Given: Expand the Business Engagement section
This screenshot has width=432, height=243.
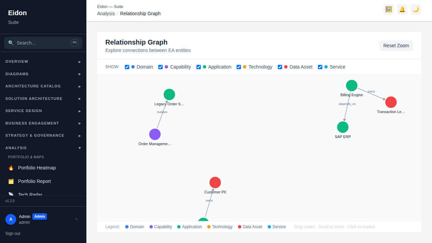Looking at the screenshot, I should click(x=43, y=123).
